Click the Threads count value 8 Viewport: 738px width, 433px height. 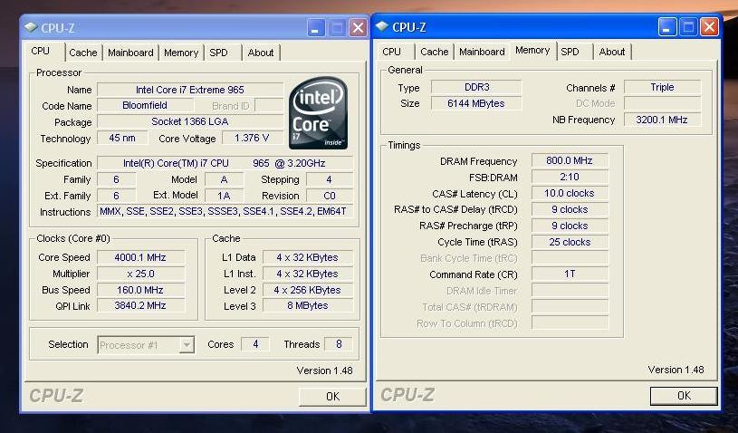coord(339,344)
